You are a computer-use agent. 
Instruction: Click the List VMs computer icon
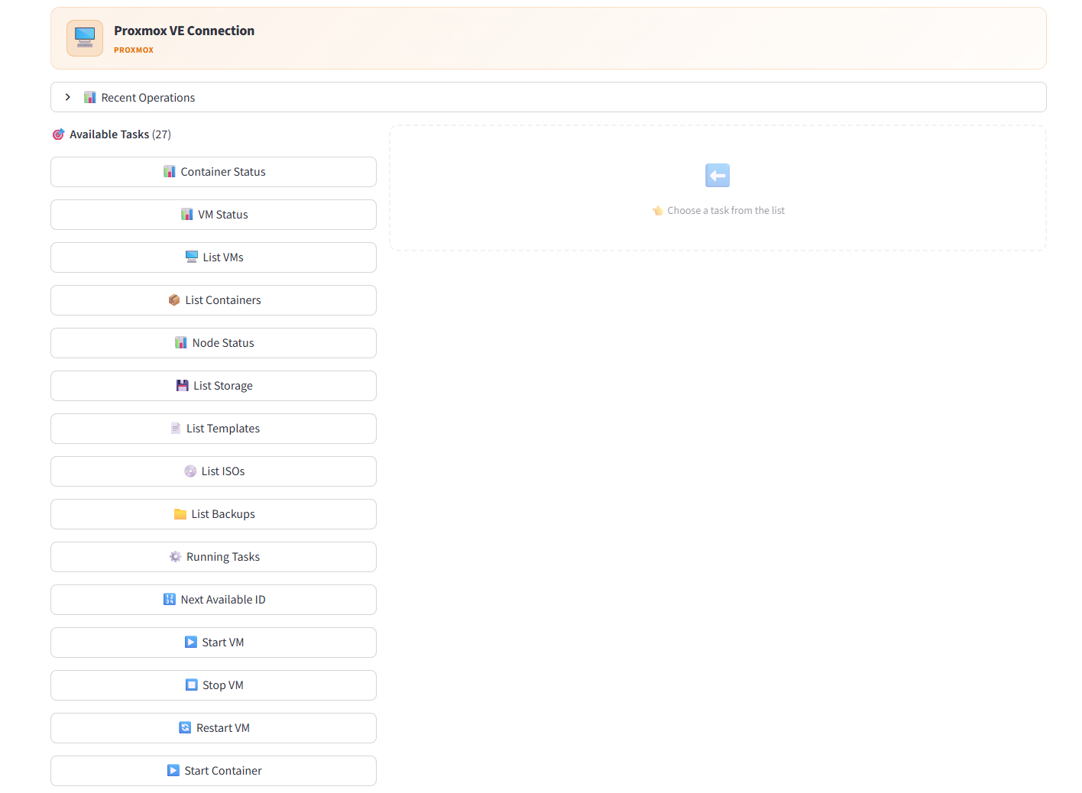click(x=192, y=257)
